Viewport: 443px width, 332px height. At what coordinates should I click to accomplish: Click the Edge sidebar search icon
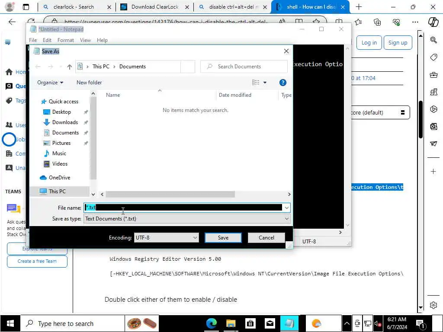(x=433, y=40)
